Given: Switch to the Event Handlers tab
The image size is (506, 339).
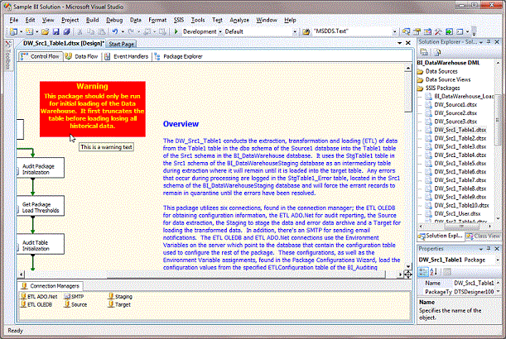Looking at the screenshot, I should [127, 56].
